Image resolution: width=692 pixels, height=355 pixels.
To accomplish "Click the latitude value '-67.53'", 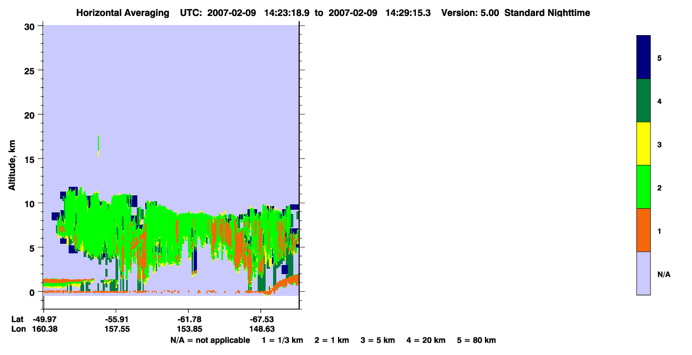I will [x=261, y=319].
